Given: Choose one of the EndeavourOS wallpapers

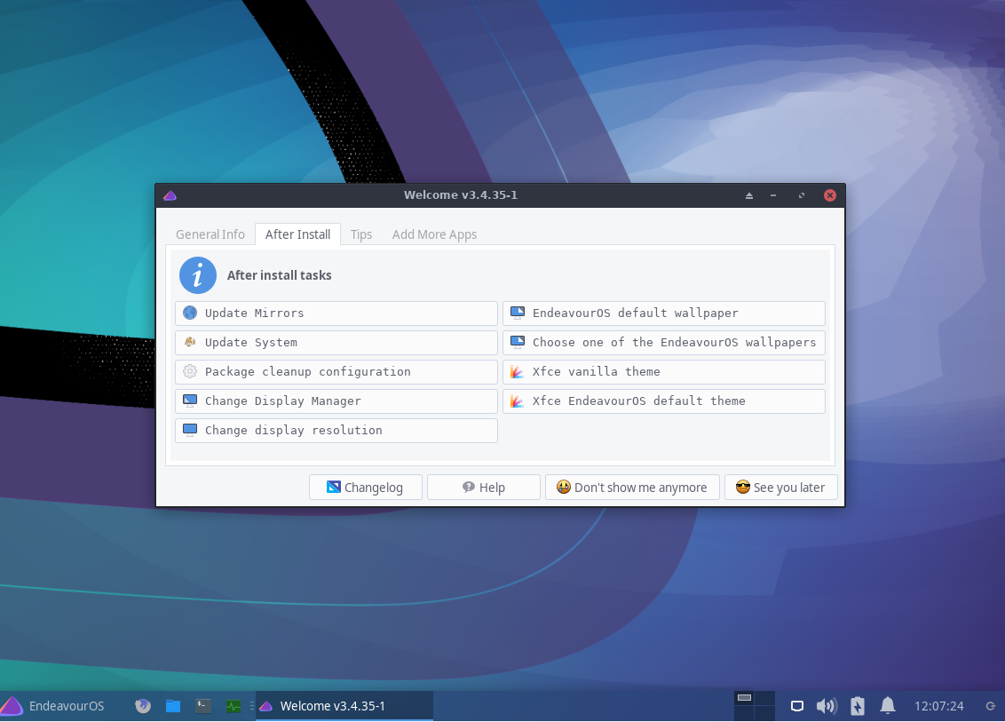Looking at the screenshot, I should pyautogui.click(x=664, y=343).
